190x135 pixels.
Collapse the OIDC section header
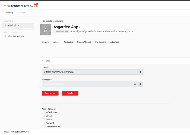click(115, 61)
